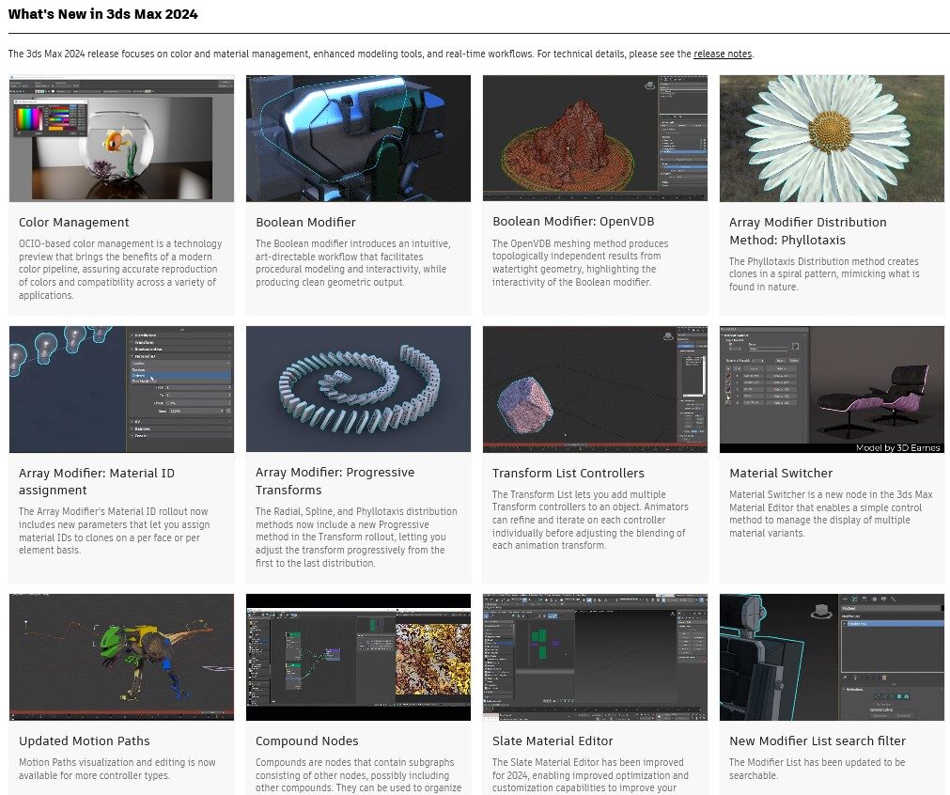Viewport: 950px width, 795px height.
Task: Click the goldfish bowl Color Management thumbnail
Action: pos(120,137)
